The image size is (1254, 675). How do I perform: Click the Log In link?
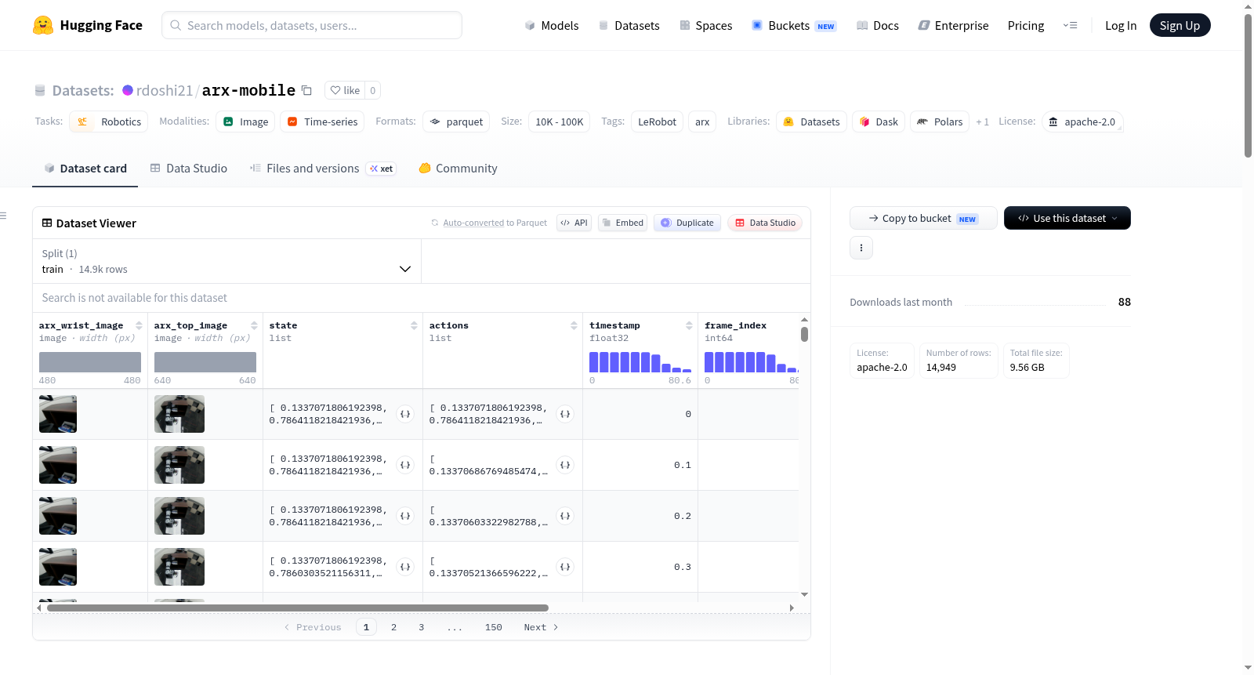click(1121, 25)
